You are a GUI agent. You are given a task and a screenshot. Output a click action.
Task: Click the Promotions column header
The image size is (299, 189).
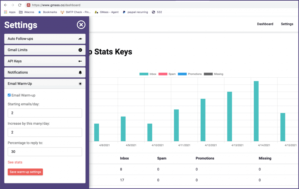[205, 158]
